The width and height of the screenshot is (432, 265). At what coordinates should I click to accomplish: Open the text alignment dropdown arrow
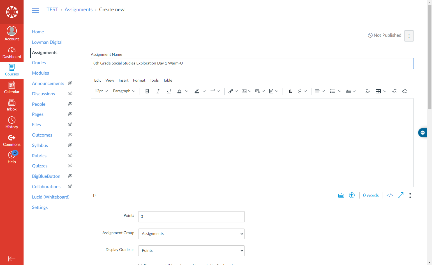(x=323, y=91)
